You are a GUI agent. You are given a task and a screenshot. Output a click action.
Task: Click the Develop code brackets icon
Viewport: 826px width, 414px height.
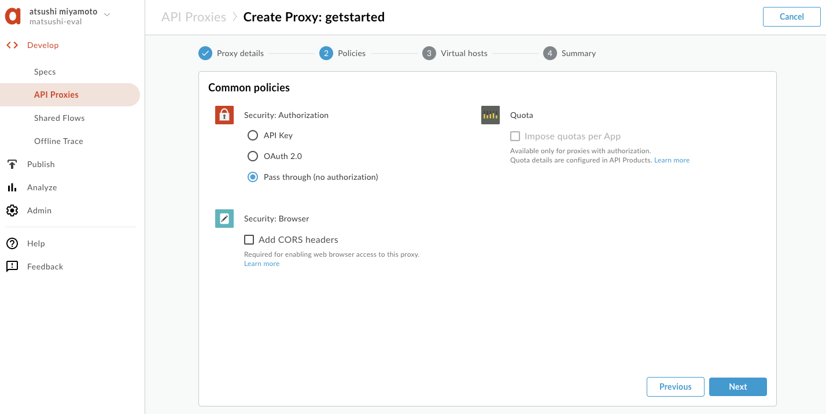pos(12,45)
